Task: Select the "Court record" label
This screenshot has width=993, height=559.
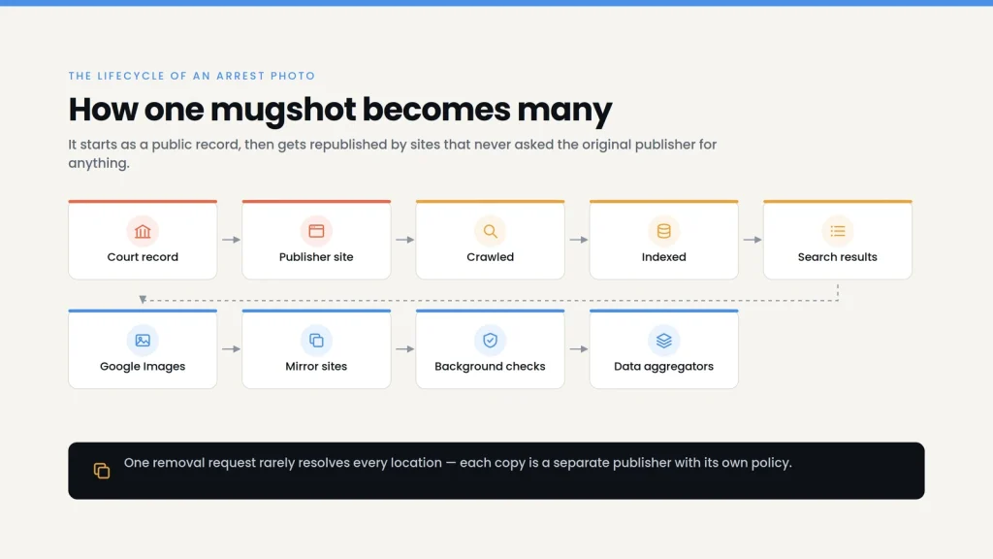Action: (143, 256)
